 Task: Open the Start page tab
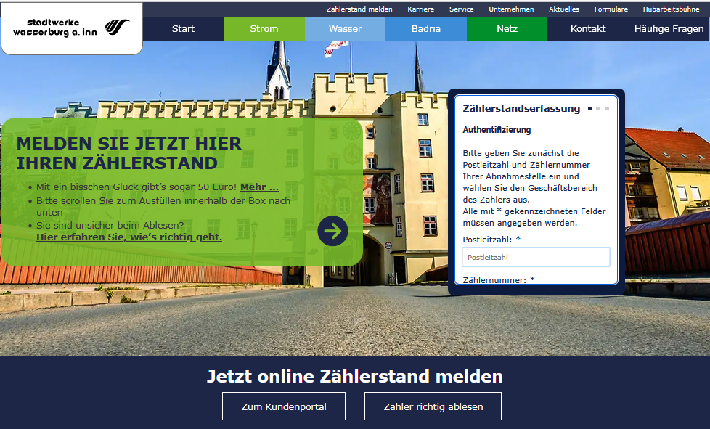tap(183, 29)
